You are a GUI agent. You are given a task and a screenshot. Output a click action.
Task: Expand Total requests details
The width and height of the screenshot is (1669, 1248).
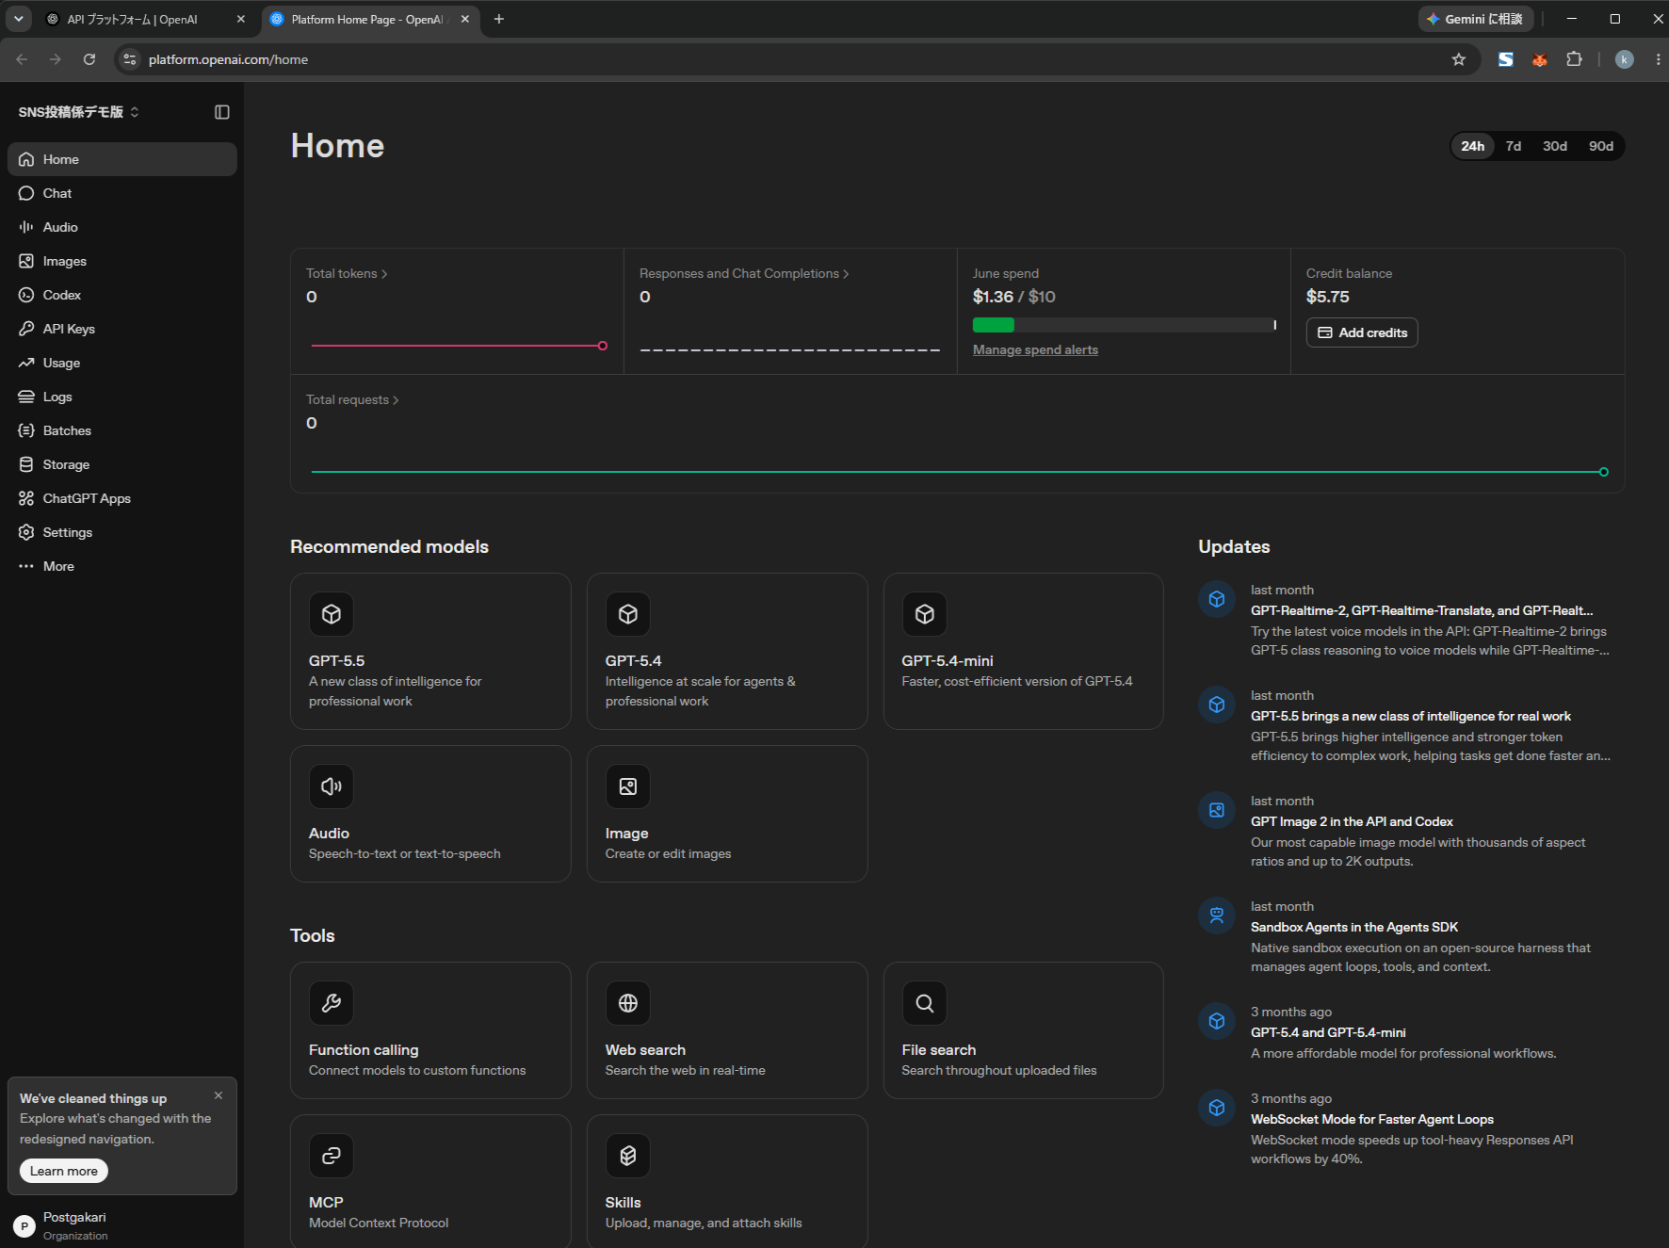pos(352,399)
